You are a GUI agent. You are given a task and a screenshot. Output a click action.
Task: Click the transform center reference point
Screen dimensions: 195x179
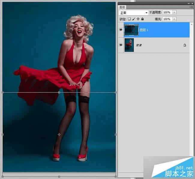59,135
